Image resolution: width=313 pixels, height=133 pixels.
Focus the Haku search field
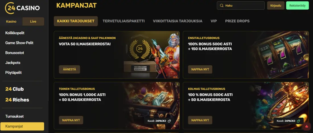pyautogui.click(x=240, y=6)
